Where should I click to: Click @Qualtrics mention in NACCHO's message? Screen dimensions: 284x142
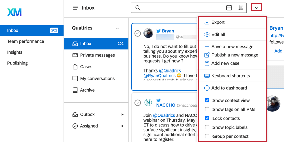tap(164, 115)
